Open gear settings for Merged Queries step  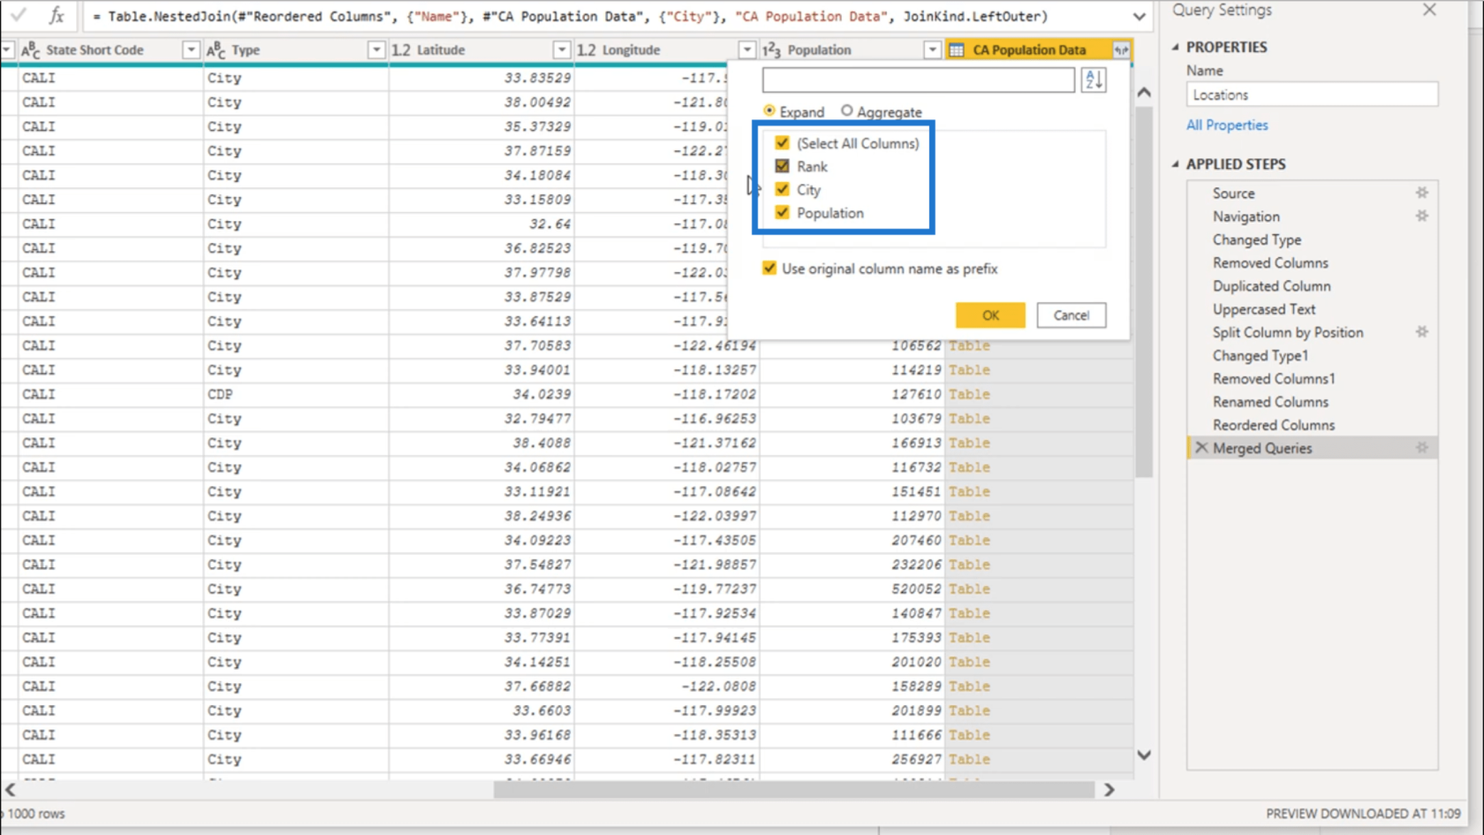[x=1422, y=448]
